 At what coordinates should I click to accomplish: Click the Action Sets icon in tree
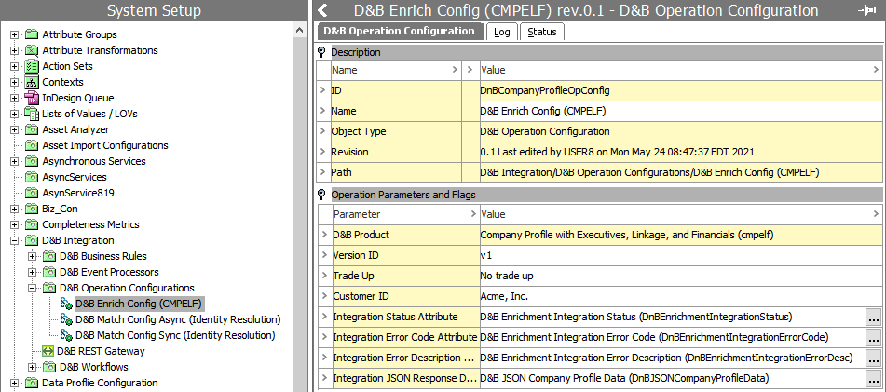[32, 66]
